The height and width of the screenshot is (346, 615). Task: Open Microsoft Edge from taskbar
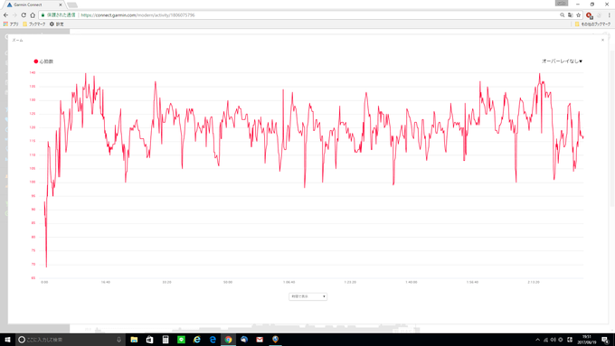click(x=213, y=340)
